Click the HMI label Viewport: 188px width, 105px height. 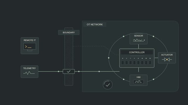point(138,77)
